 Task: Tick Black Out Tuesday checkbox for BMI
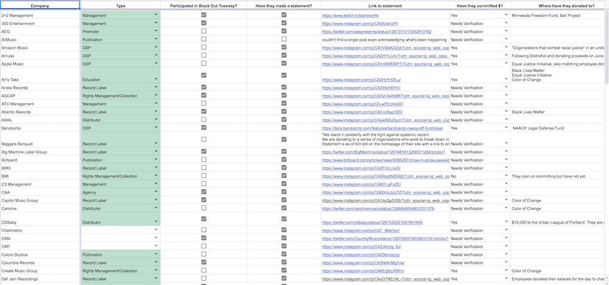click(x=203, y=176)
